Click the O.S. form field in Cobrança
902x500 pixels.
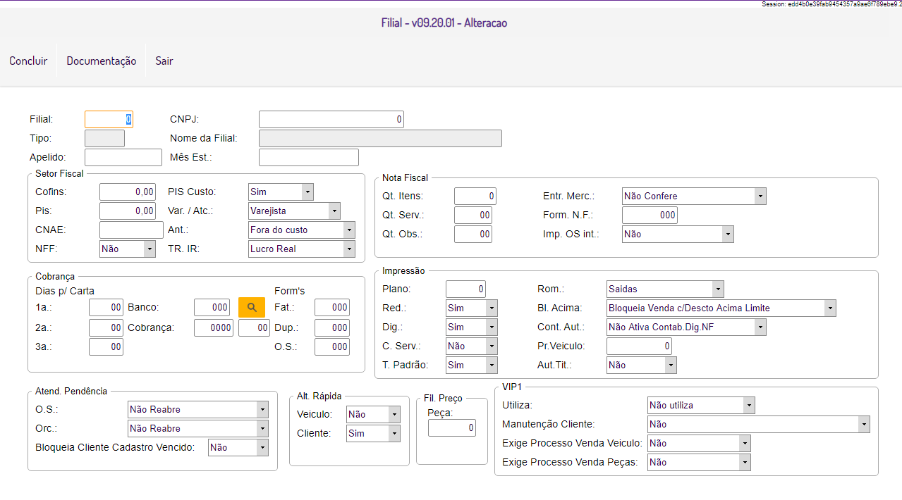pyautogui.click(x=332, y=346)
